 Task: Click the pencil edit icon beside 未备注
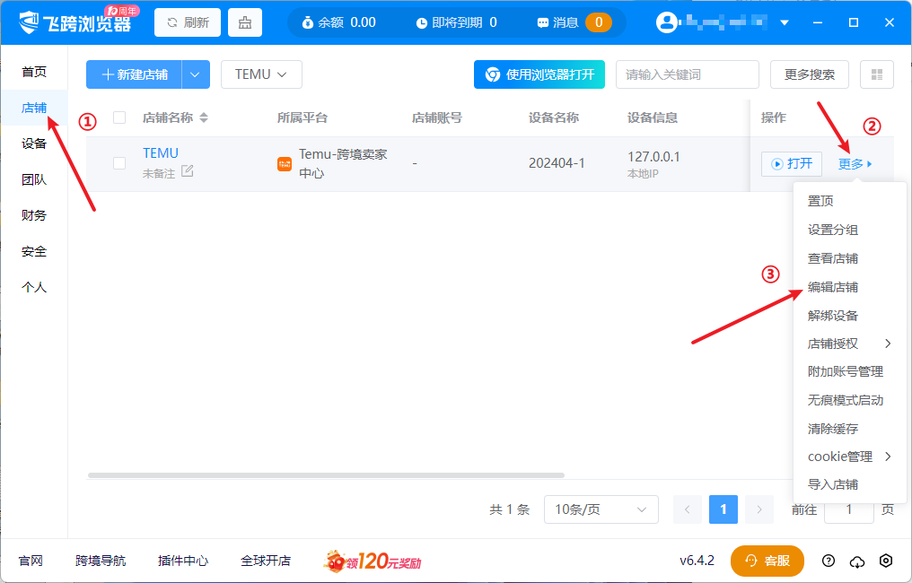(187, 171)
